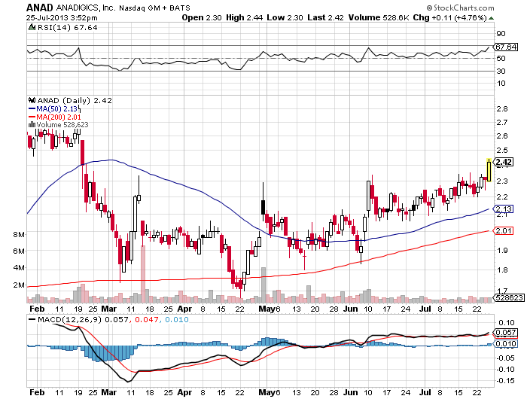Click the May label on price chart axis
This screenshot has height=399, width=527.
tap(267, 309)
